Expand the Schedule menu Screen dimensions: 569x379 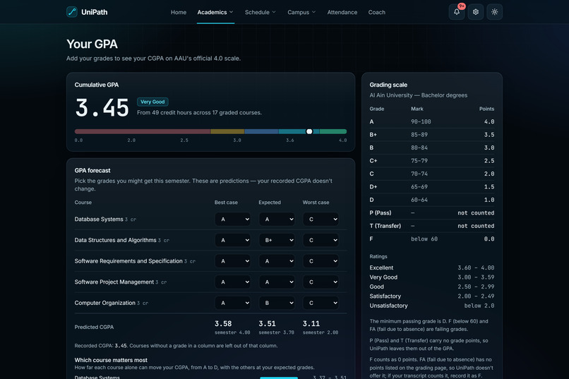click(260, 12)
